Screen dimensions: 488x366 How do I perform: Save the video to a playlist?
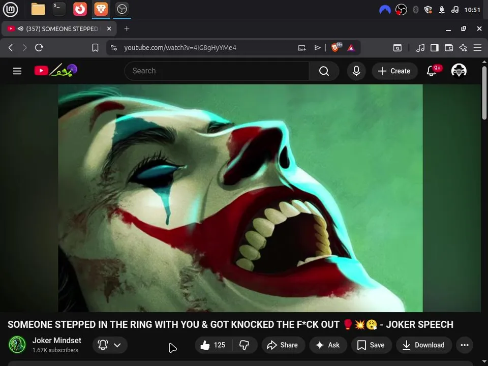[x=371, y=345]
